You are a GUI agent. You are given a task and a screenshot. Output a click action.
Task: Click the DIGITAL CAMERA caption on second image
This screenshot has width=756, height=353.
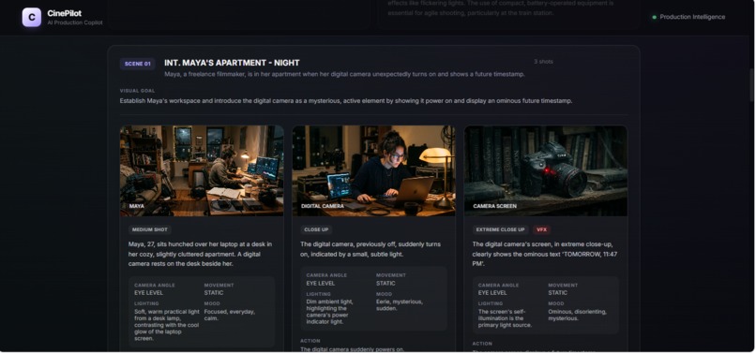pos(323,206)
